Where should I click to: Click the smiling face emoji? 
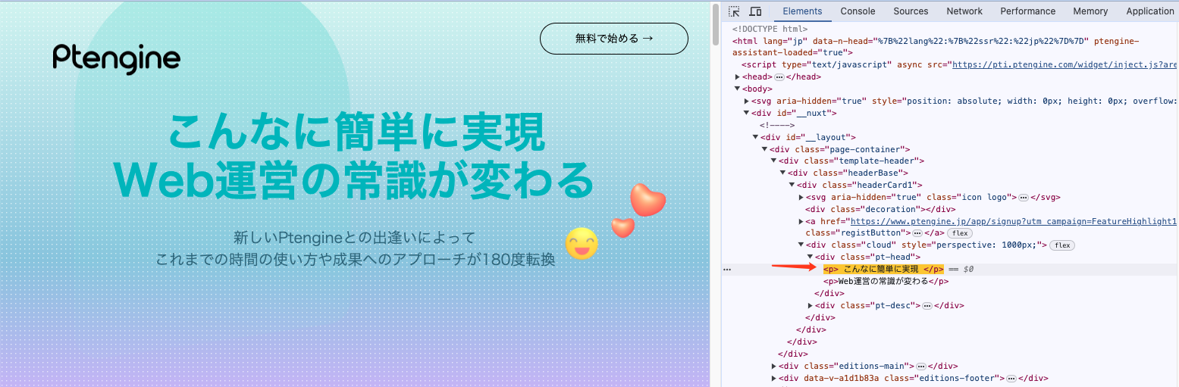click(582, 243)
